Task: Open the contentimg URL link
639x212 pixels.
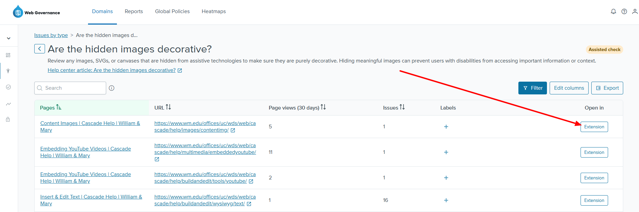Action: 205,127
